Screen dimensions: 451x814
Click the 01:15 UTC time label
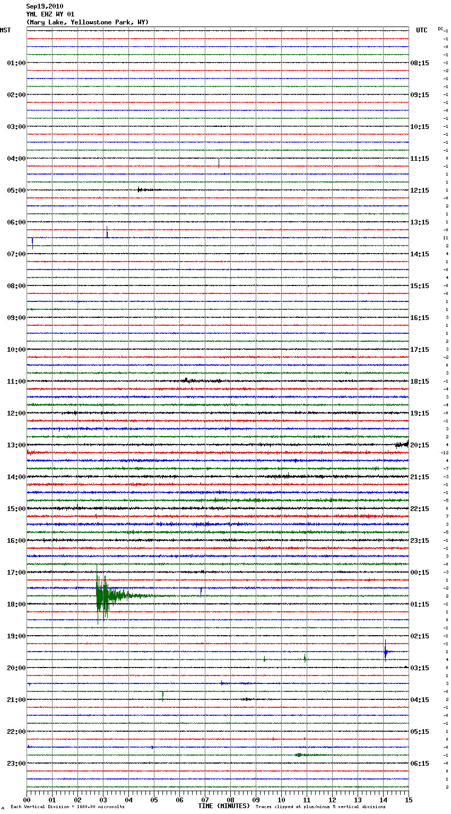420,604
